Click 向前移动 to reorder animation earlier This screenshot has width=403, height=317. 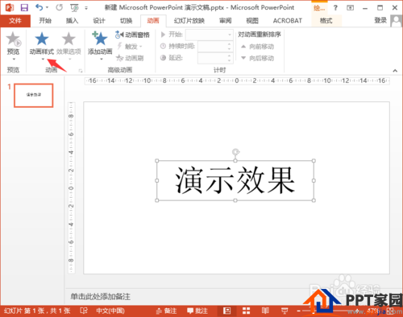pyautogui.click(x=257, y=47)
